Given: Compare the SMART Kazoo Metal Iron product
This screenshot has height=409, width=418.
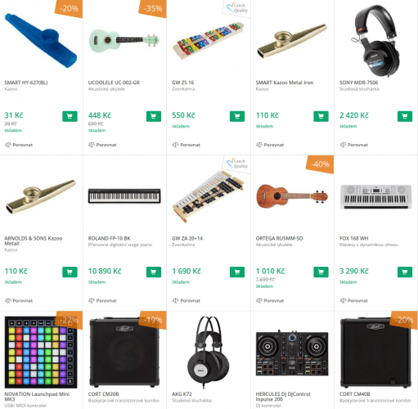Looking at the screenshot, I should [x=270, y=145].
